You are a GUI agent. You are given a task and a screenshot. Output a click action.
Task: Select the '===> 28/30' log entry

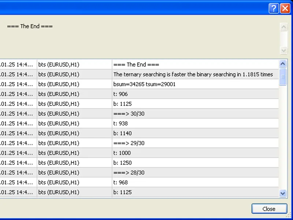click(139, 173)
